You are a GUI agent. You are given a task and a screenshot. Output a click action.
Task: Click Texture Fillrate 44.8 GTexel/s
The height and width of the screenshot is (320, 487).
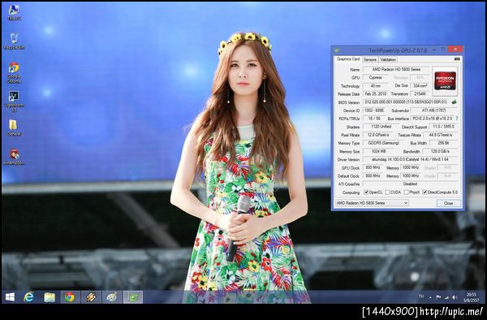(440, 135)
